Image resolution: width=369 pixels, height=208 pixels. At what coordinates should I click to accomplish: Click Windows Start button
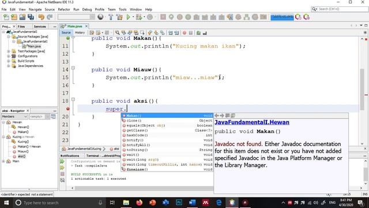pos(6,203)
